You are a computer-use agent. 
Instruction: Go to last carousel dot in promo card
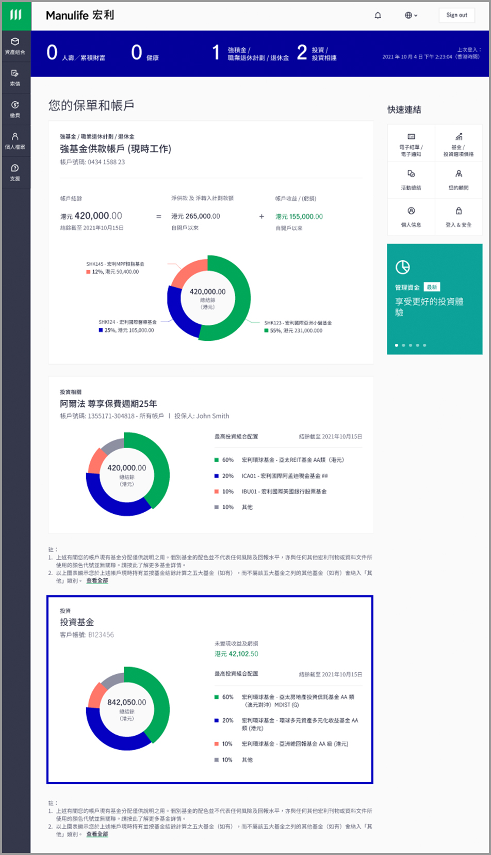tap(424, 345)
